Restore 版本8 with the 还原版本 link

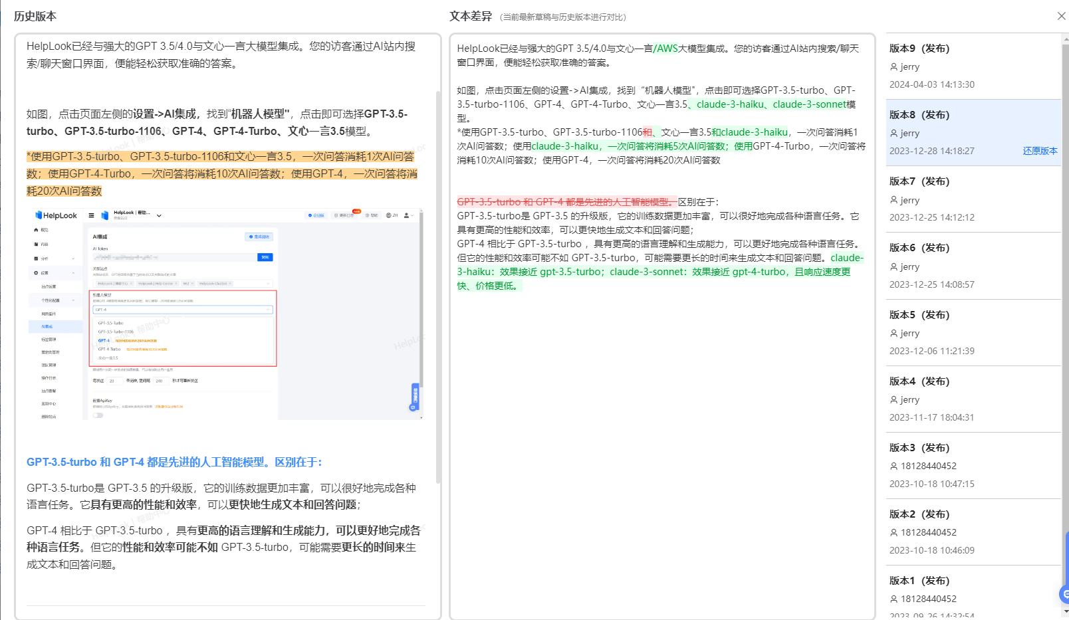click(1040, 151)
